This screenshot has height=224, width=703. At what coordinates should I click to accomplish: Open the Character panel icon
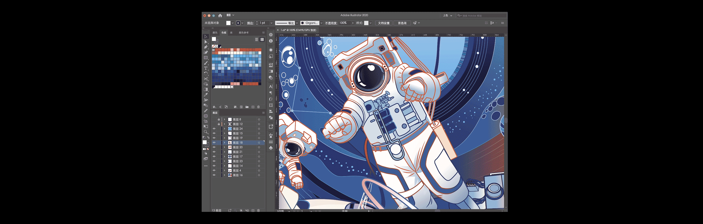(271, 86)
